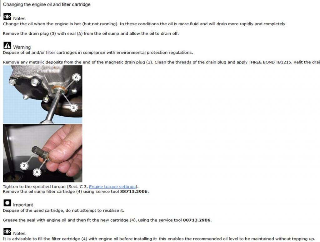Select the photo of hand holding plug
Image resolution: width=320 pixels, height=242 pixels.
coord(42,153)
